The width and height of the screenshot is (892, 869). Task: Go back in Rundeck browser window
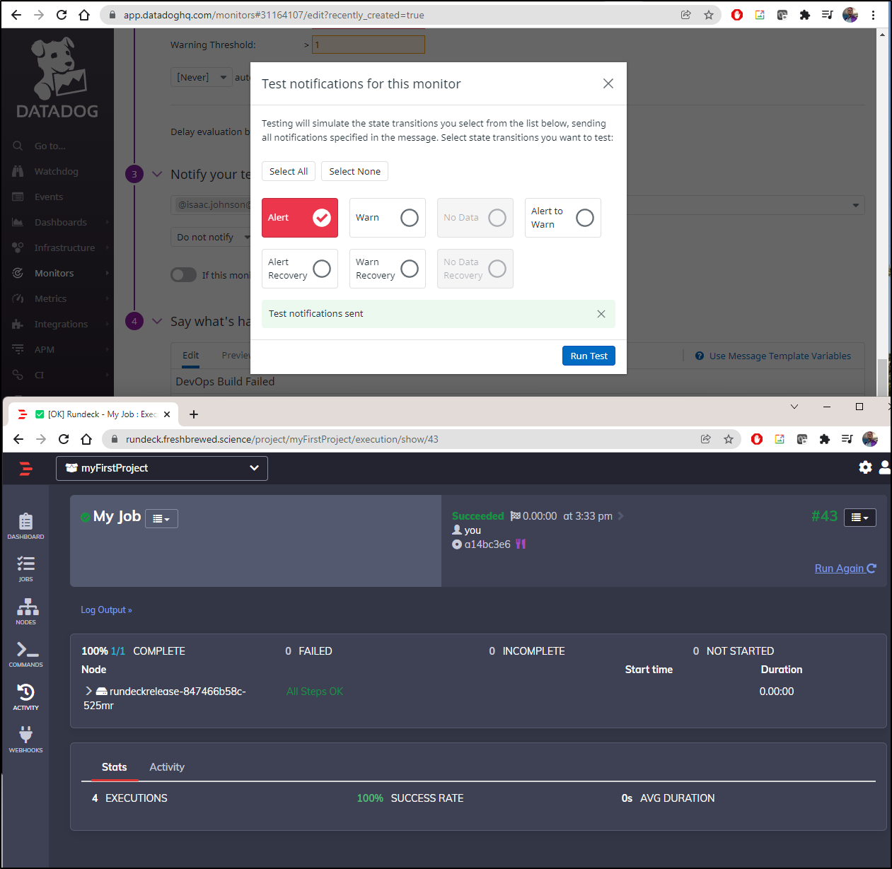pyautogui.click(x=18, y=439)
